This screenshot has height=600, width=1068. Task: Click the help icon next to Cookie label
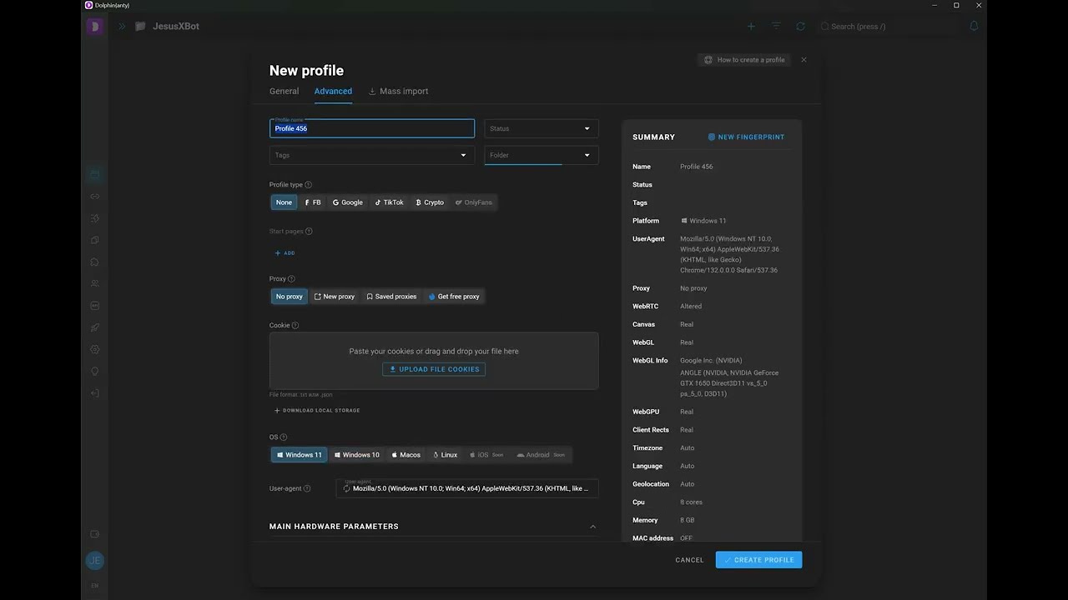295,326
